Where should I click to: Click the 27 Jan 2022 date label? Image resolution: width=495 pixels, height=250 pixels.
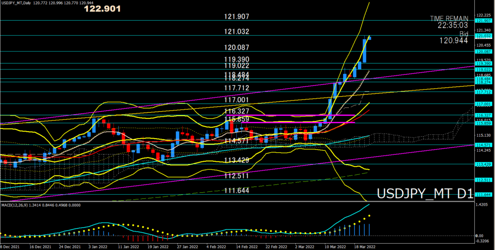point(188,247)
